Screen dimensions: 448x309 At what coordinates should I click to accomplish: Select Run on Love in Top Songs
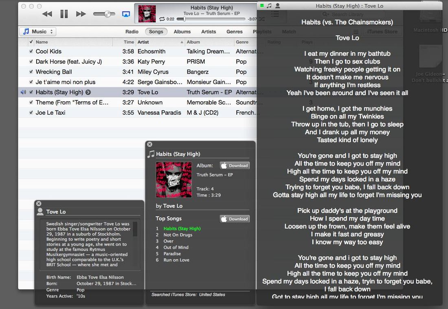176,260
